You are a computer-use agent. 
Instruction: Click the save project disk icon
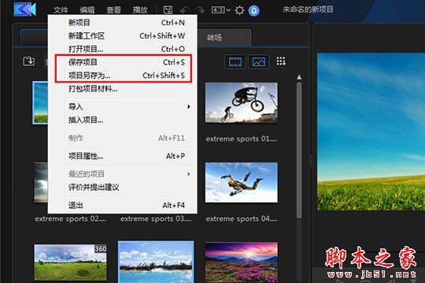point(168,10)
